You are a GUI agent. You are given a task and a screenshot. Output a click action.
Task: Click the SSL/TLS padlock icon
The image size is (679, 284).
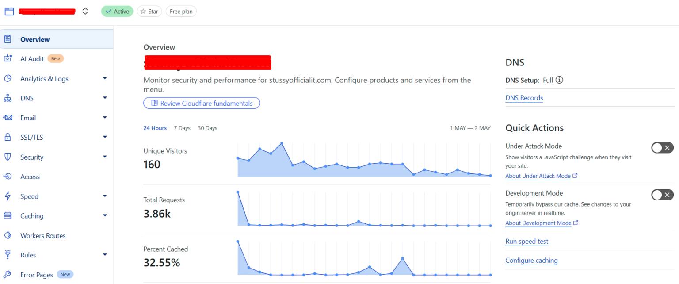pyautogui.click(x=8, y=137)
